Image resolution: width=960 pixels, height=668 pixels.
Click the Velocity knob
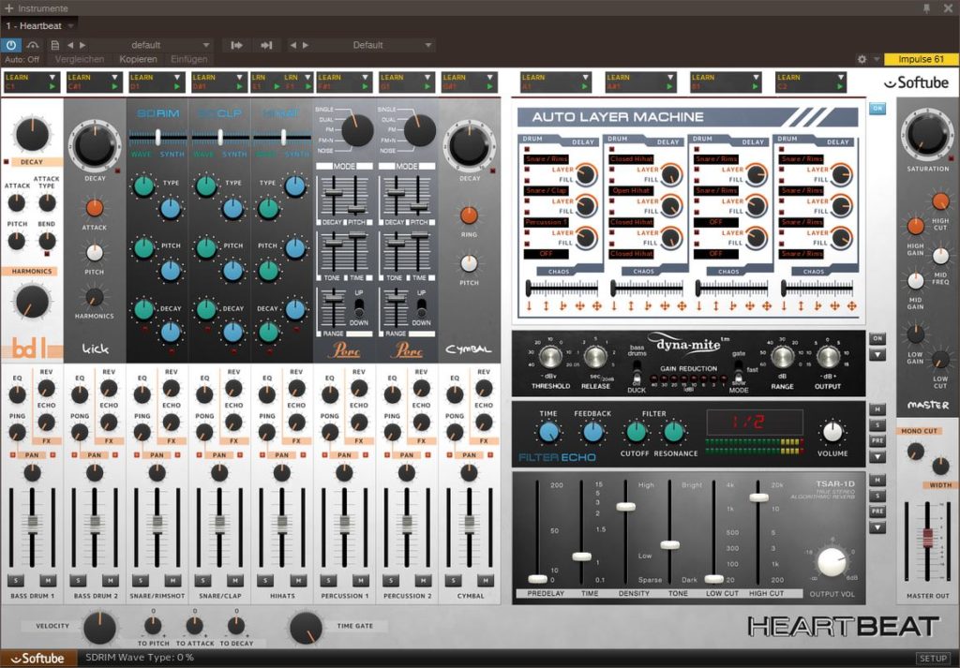99,629
